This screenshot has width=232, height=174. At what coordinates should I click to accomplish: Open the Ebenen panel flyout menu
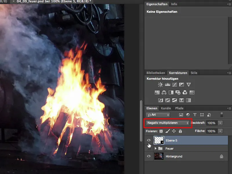pos(229,108)
